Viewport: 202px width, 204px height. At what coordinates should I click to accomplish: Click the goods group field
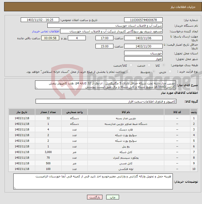106,101
